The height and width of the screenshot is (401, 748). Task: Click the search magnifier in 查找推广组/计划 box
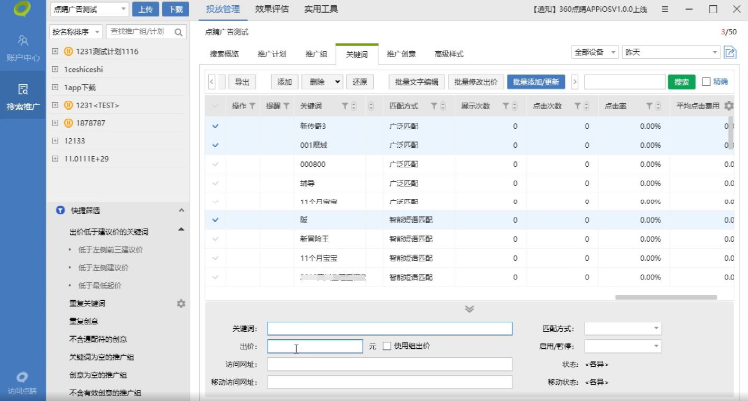click(x=179, y=32)
